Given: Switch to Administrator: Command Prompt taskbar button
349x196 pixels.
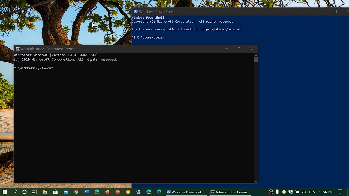Looking at the screenshot, I should (230, 192).
